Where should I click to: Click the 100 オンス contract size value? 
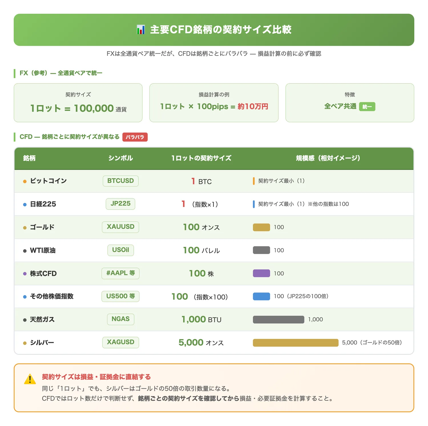(x=201, y=227)
